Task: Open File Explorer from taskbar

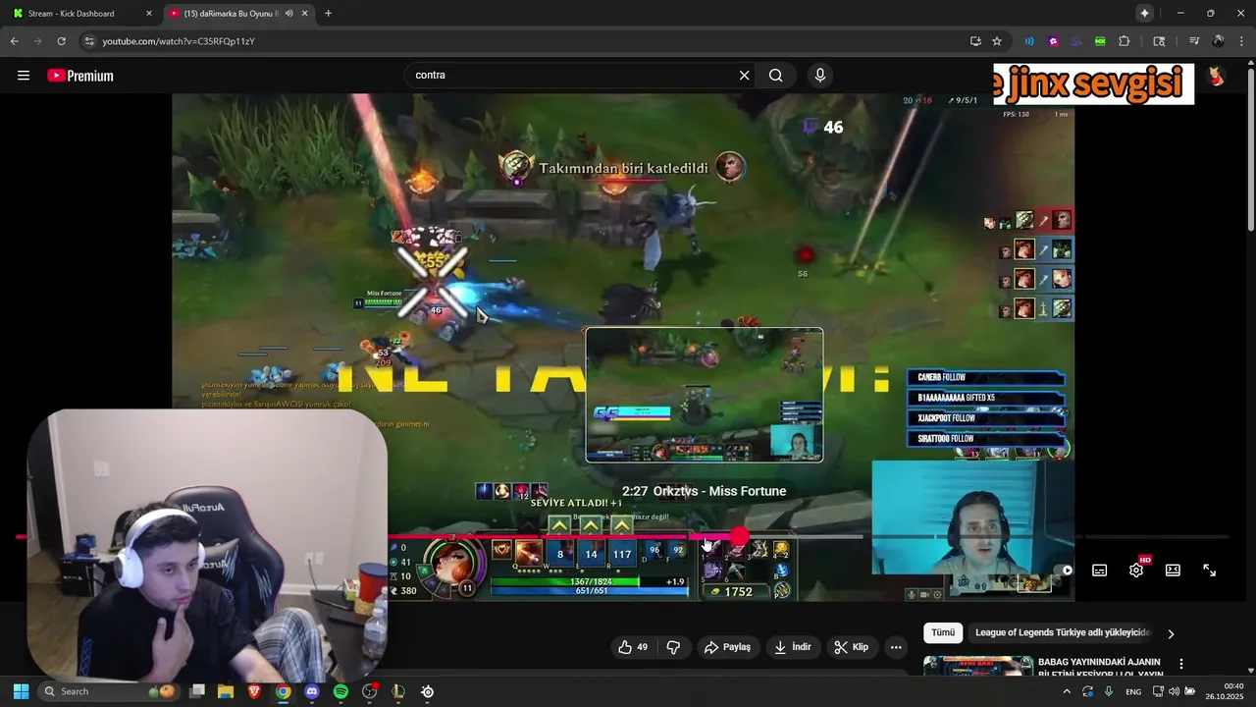Action: [226, 691]
